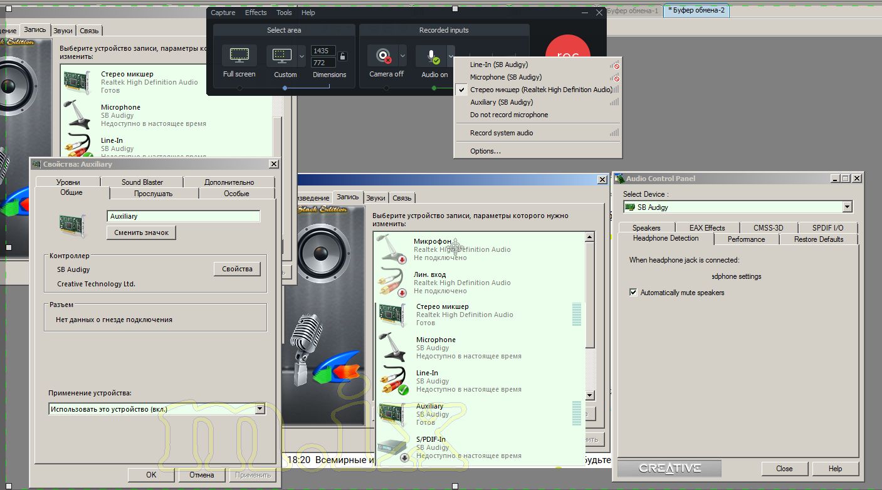
Task: Toggle the dimensions aspect ratio lock
Action: coord(342,56)
